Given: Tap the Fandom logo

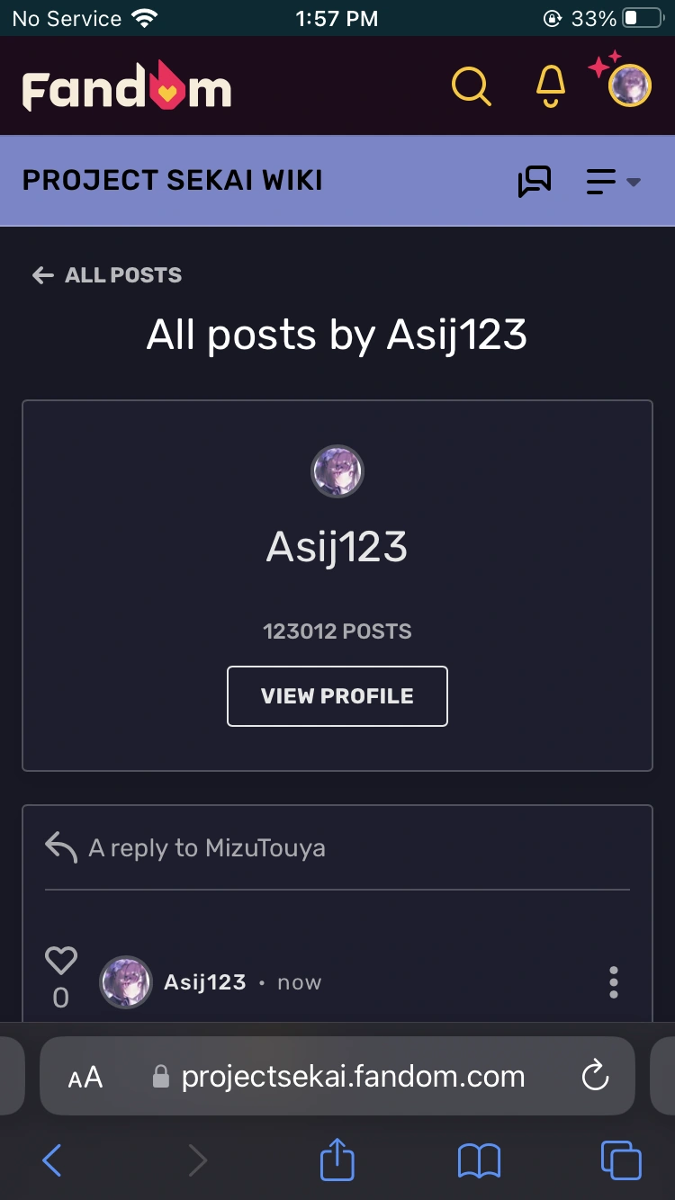Looking at the screenshot, I should coord(127,88).
